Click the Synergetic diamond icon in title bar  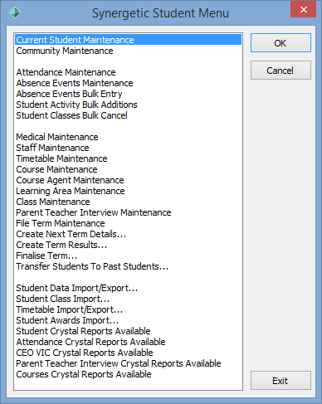click(15, 12)
